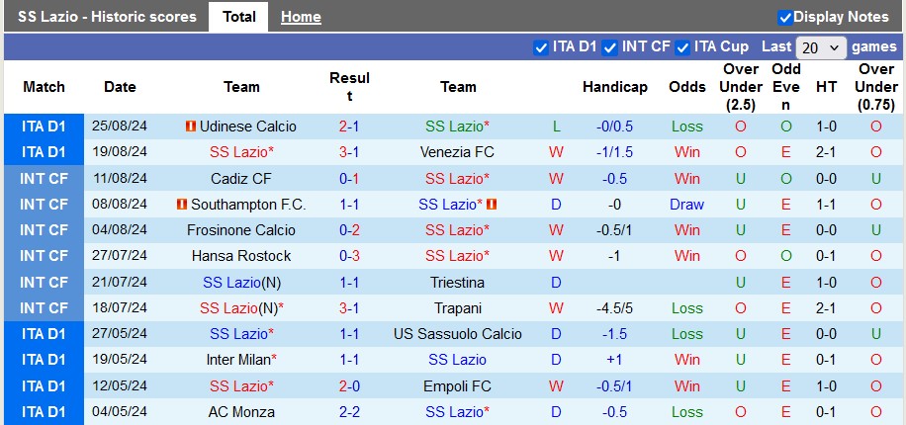
Task: Click the Venezia FC team link
Action: 458,152
